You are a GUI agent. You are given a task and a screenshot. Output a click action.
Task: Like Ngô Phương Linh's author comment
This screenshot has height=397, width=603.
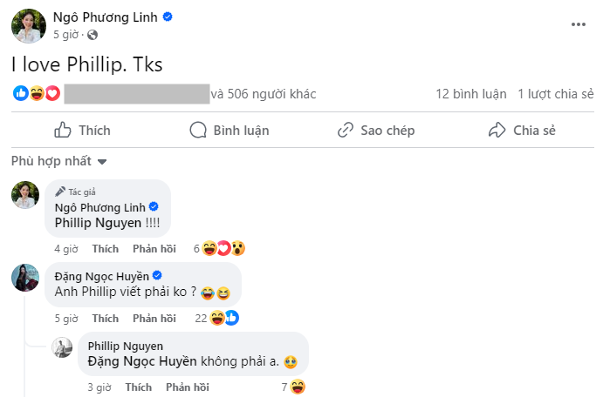pyautogui.click(x=105, y=248)
